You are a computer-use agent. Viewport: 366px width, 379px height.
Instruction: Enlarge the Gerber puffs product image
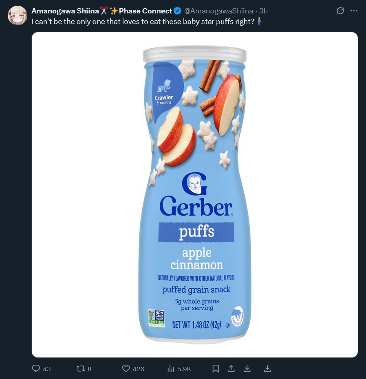[195, 194]
